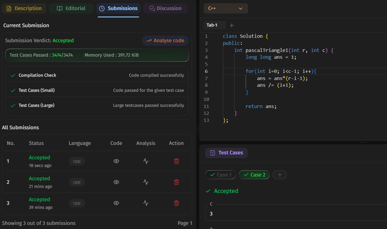Add a new editor tab with plus icon
The width and height of the screenshot is (387, 229).
point(232,25)
